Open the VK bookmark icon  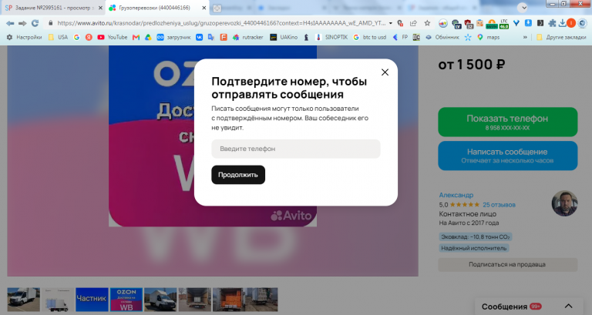pos(199,37)
